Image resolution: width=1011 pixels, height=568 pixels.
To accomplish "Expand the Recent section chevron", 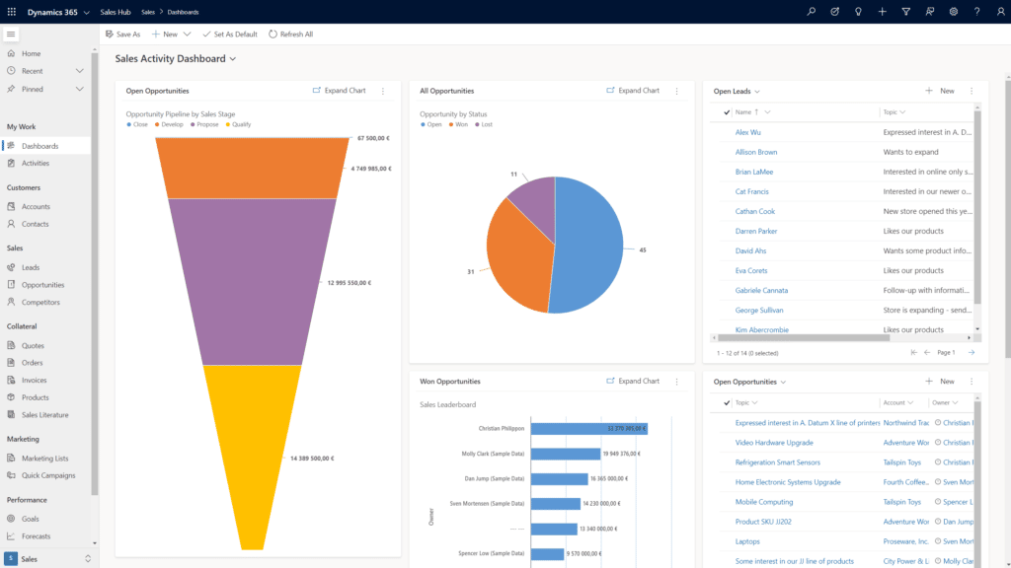I will click(x=79, y=71).
